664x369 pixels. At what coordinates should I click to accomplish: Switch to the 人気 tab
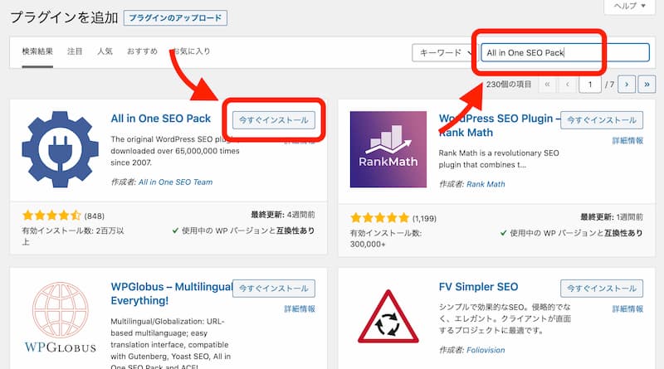(105, 51)
